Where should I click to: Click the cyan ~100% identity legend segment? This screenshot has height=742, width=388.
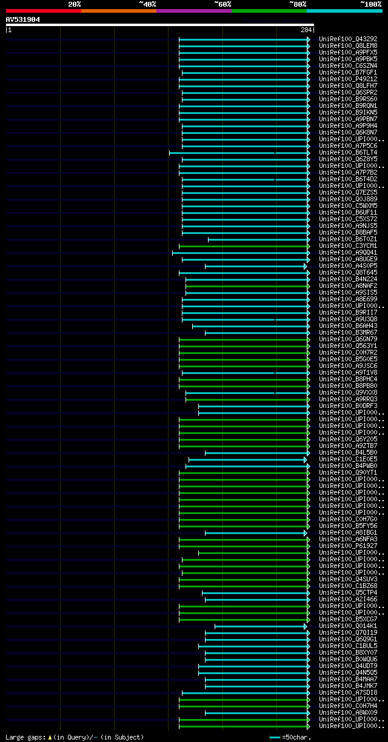tap(344, 10)
